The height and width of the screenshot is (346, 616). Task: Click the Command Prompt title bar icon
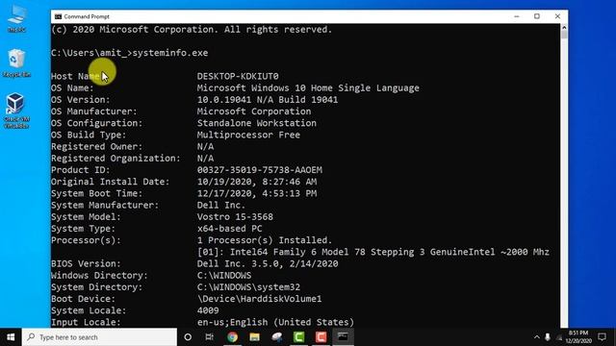(58, 16)
